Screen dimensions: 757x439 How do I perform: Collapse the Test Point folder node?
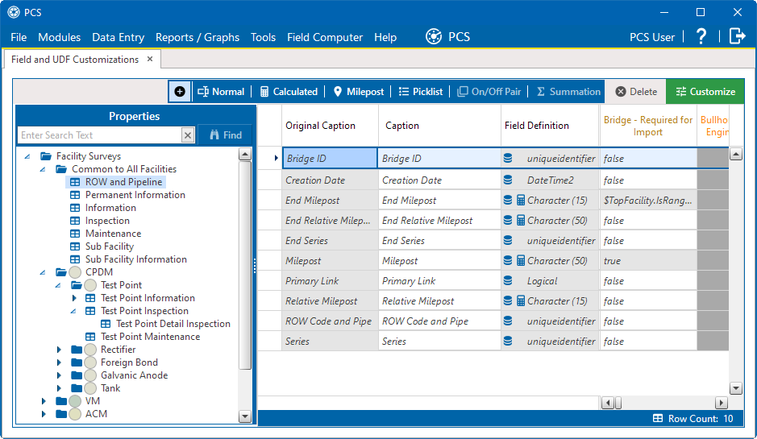coord(58,286)
